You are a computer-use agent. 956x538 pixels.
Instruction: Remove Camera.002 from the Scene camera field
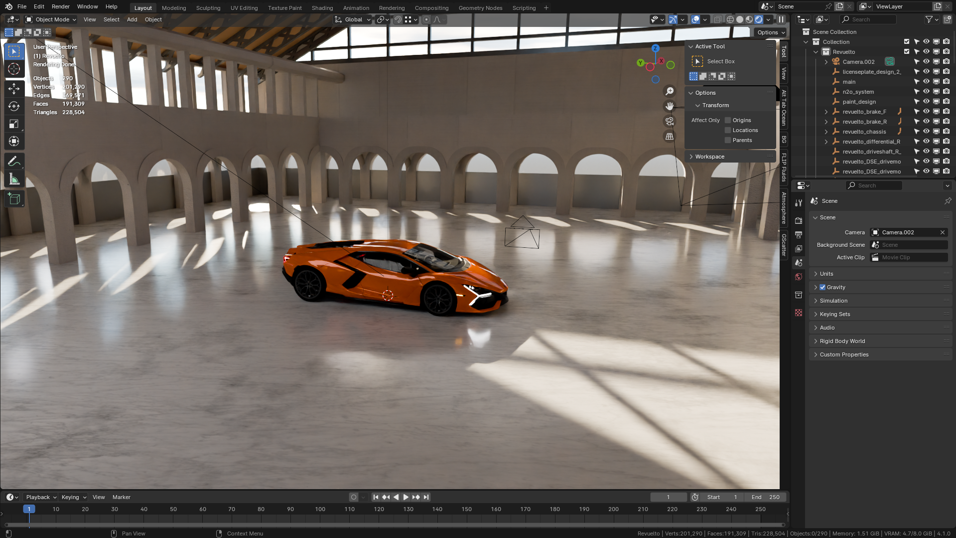point(943,232)
